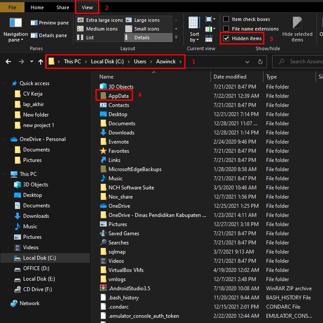The height and width of the screenshot is (323, 323).
Task: Switch to the Share ribbon tab
Action: 63,7
